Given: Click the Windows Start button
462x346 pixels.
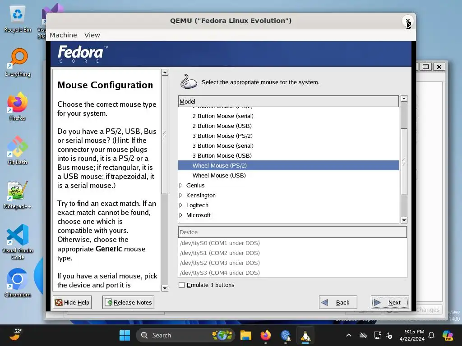Looking at the screenshot, I should coord(125,335).
